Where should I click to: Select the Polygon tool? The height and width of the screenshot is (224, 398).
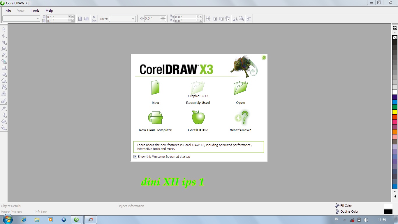4,80
